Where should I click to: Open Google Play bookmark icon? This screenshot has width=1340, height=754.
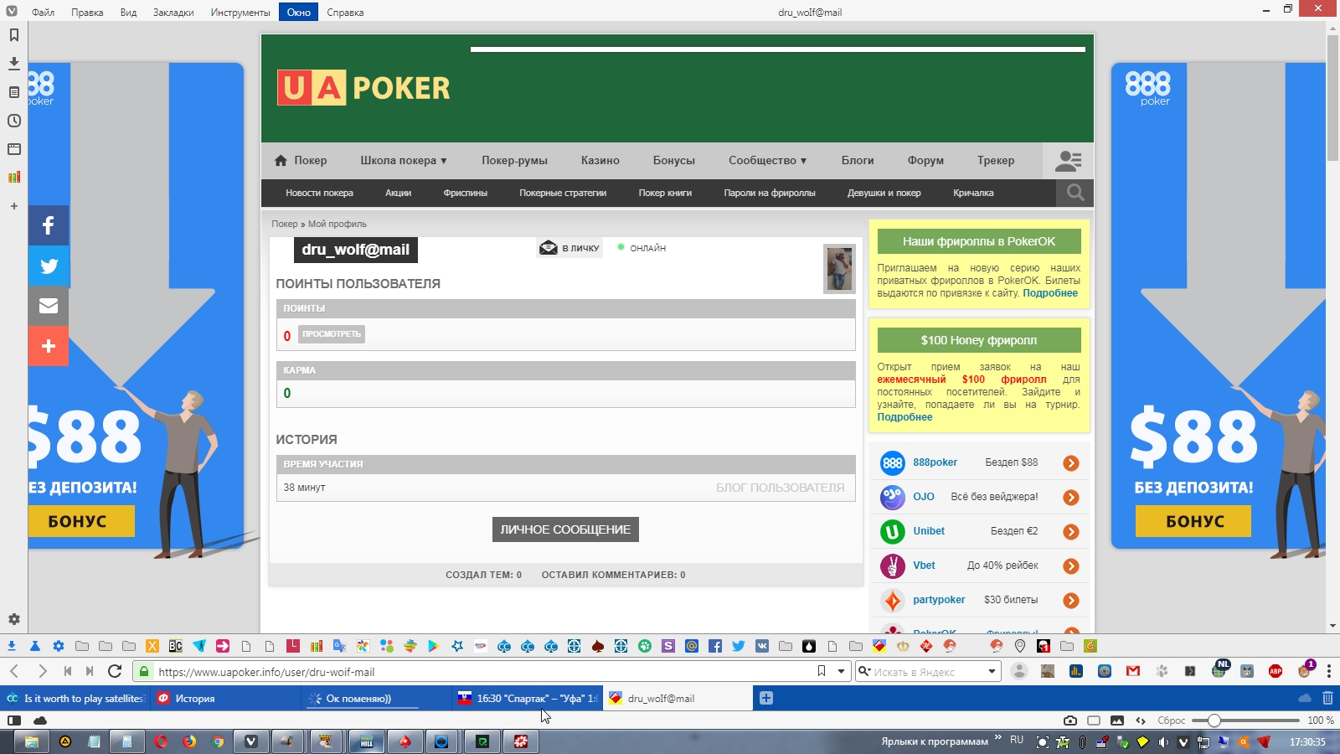coord(433,646)
